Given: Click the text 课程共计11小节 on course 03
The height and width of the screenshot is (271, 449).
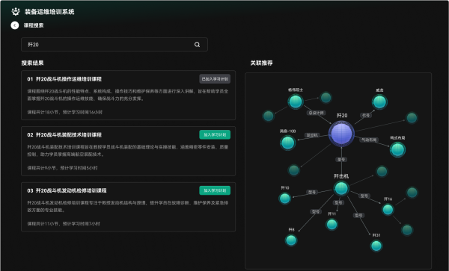Looking at the screenshot, I should coord(43,224).
